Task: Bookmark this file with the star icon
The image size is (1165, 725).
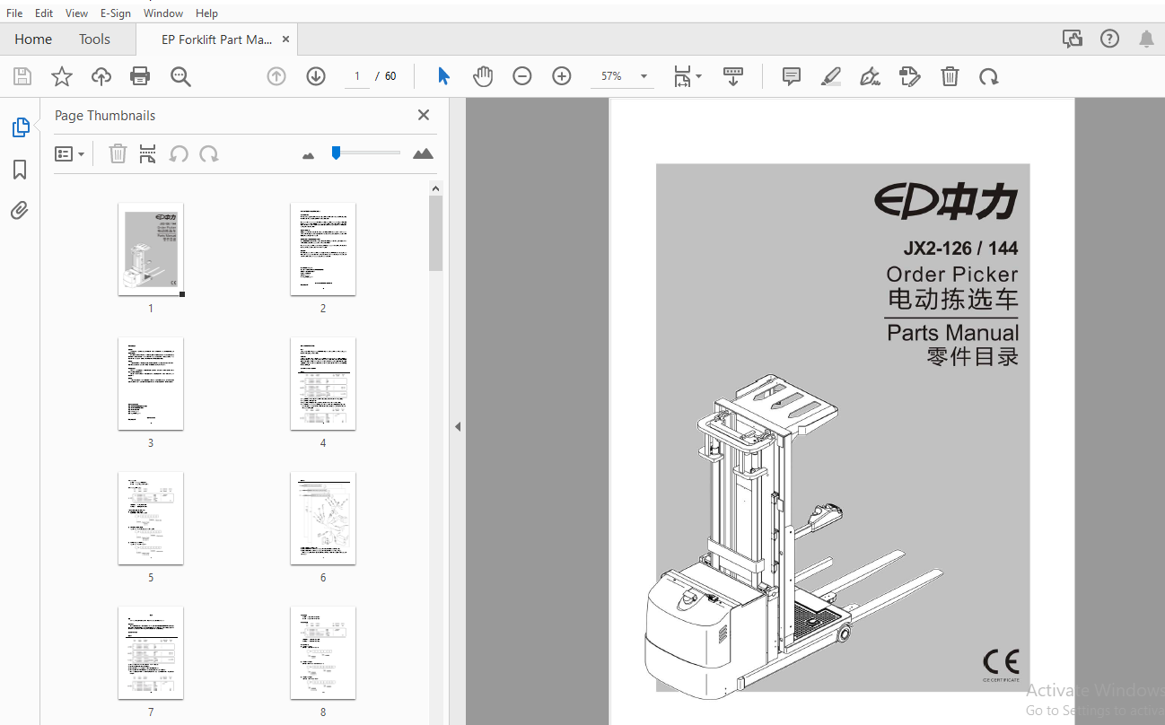Action: point(62,77)
